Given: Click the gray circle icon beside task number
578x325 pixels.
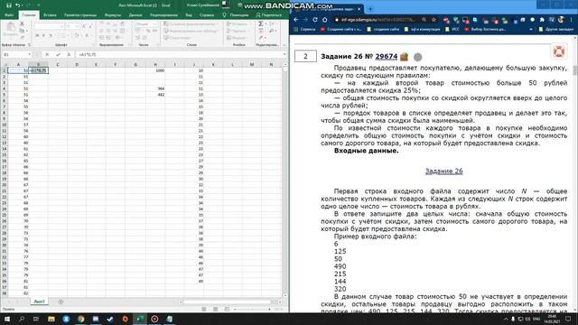Looking at the screenshot, I should [x=417, y=57].
